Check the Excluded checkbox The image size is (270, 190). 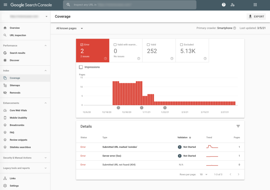[x=181, y=45]
